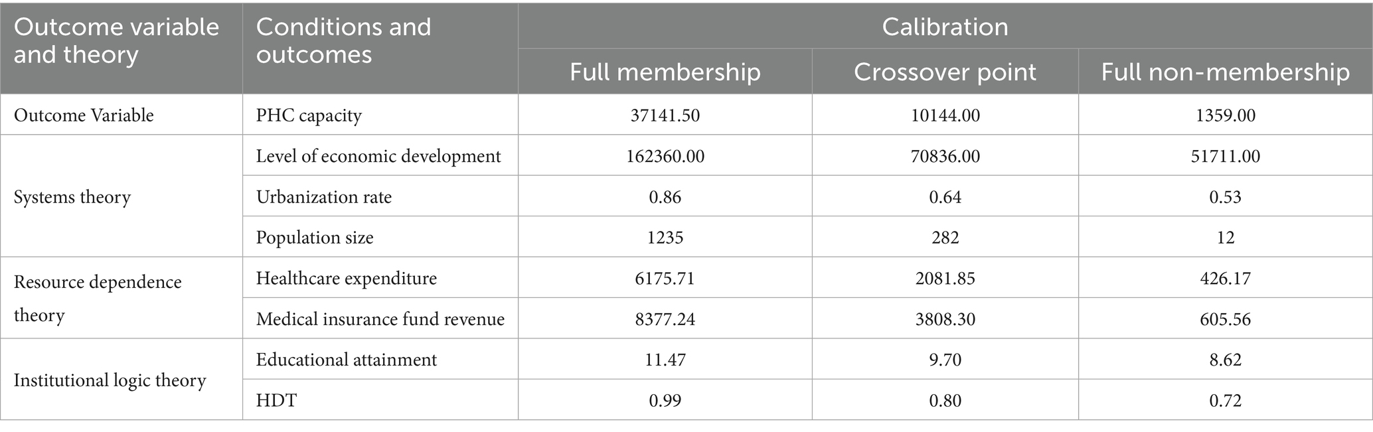Select Medical insurance fund revenue label
This screenshot has width=1373, height=432.
(x=380, y=319)
